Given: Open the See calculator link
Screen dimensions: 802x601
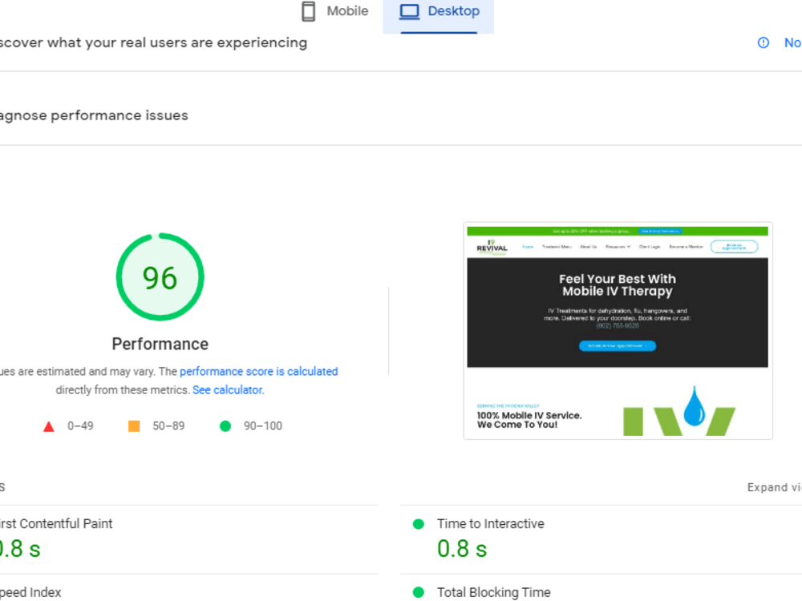Looking at the screenshot, I should [228, 390].
